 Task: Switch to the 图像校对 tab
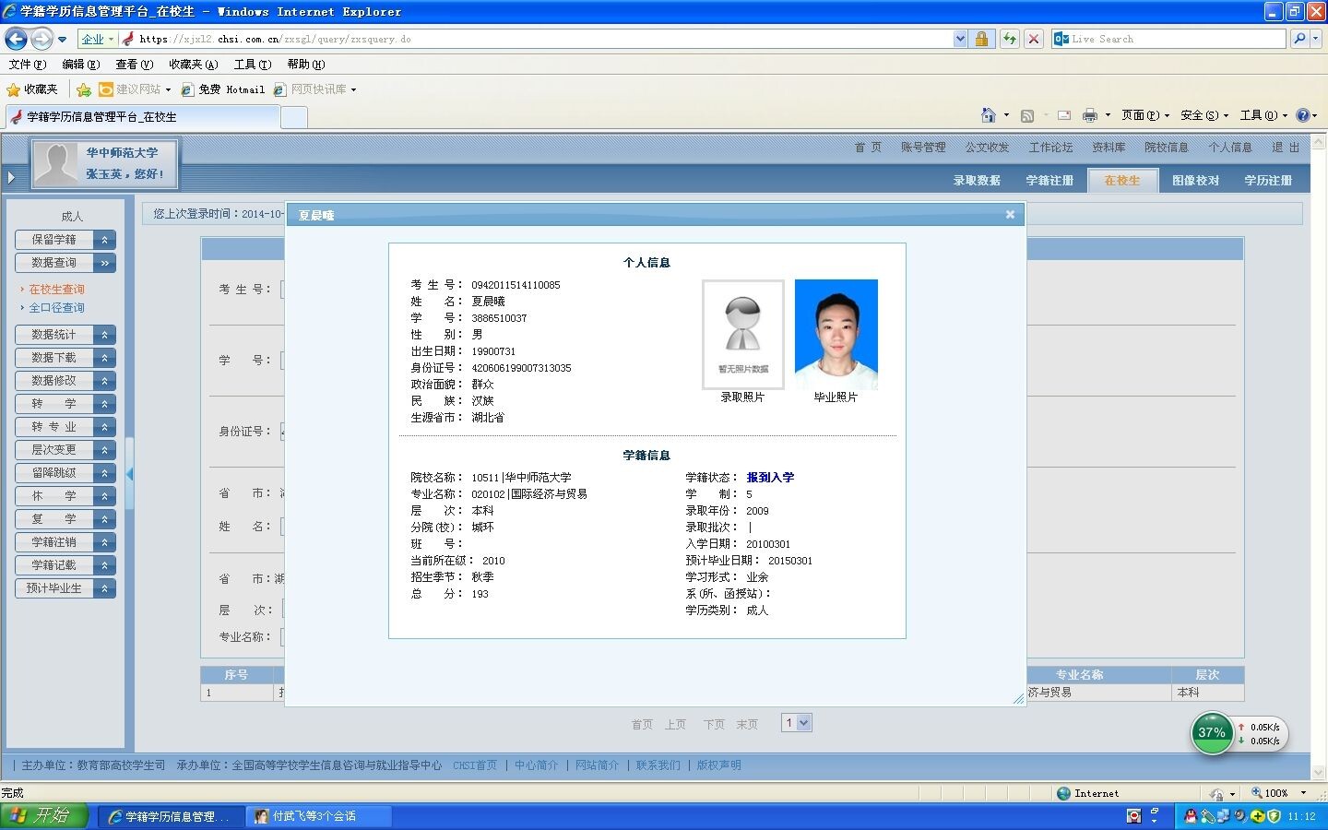1195,181
